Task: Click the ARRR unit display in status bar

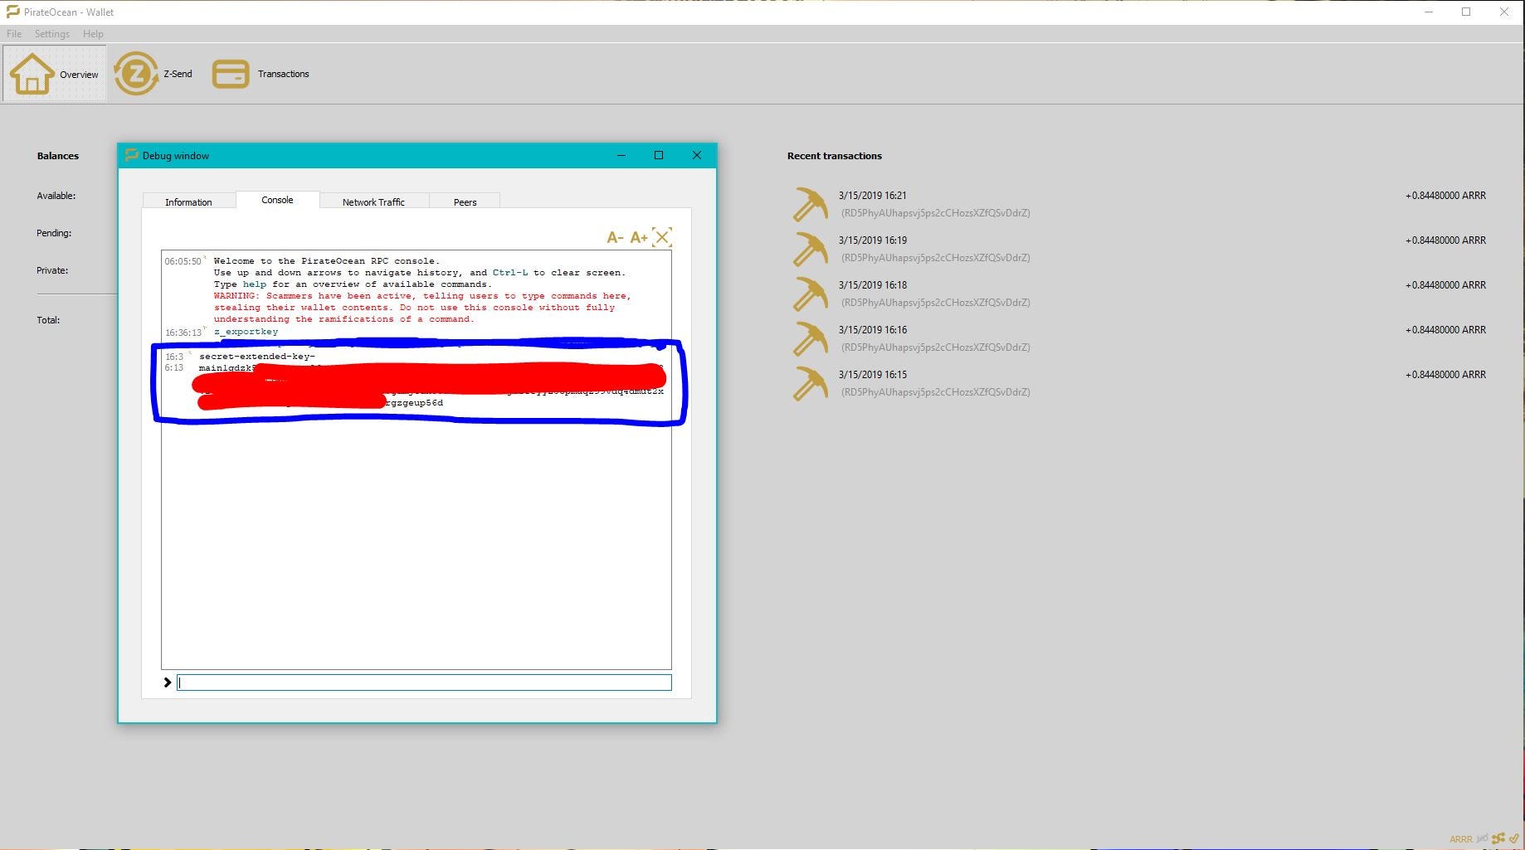Action: (1460, 839)
